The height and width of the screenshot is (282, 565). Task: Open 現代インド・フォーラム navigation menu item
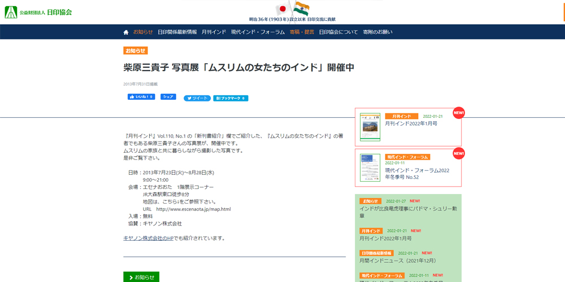coord(258,32)
